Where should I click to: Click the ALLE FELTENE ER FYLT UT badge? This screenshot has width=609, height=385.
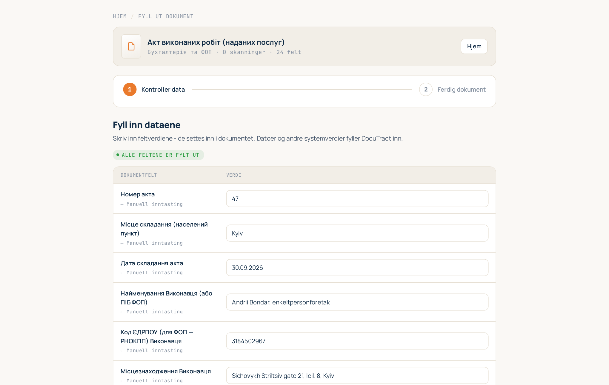tap(158, 155)
